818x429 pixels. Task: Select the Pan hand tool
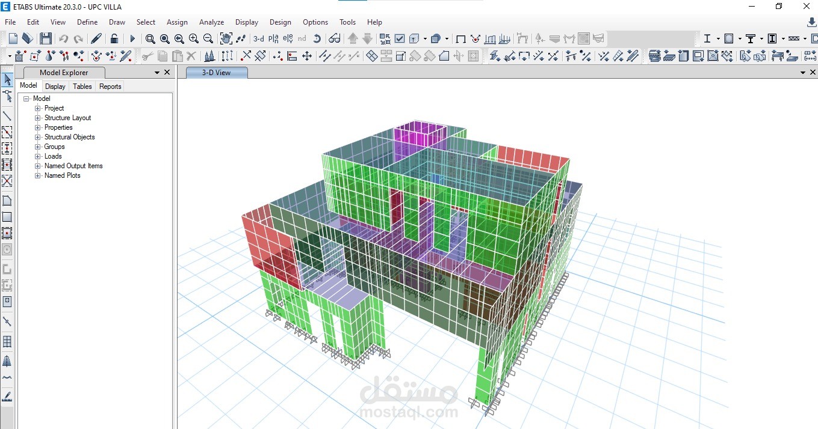(226, 38)
